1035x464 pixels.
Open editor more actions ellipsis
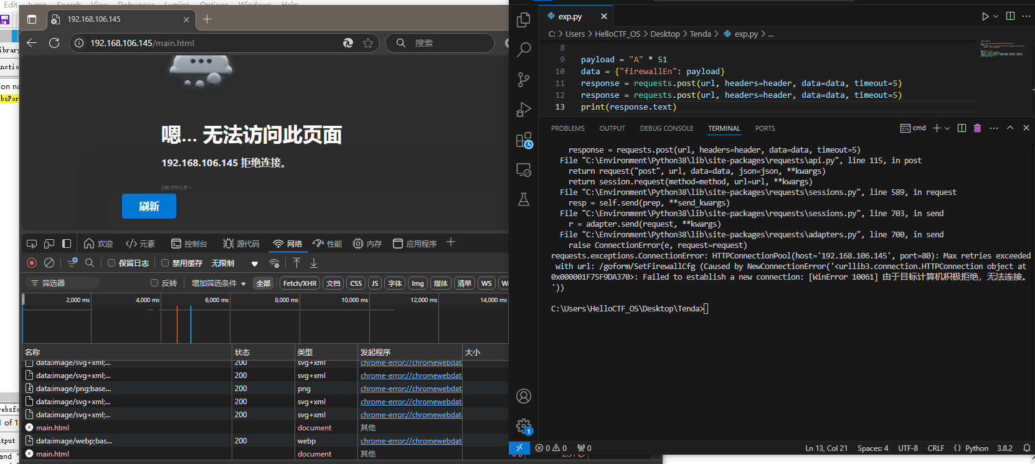pos(1026,16)
